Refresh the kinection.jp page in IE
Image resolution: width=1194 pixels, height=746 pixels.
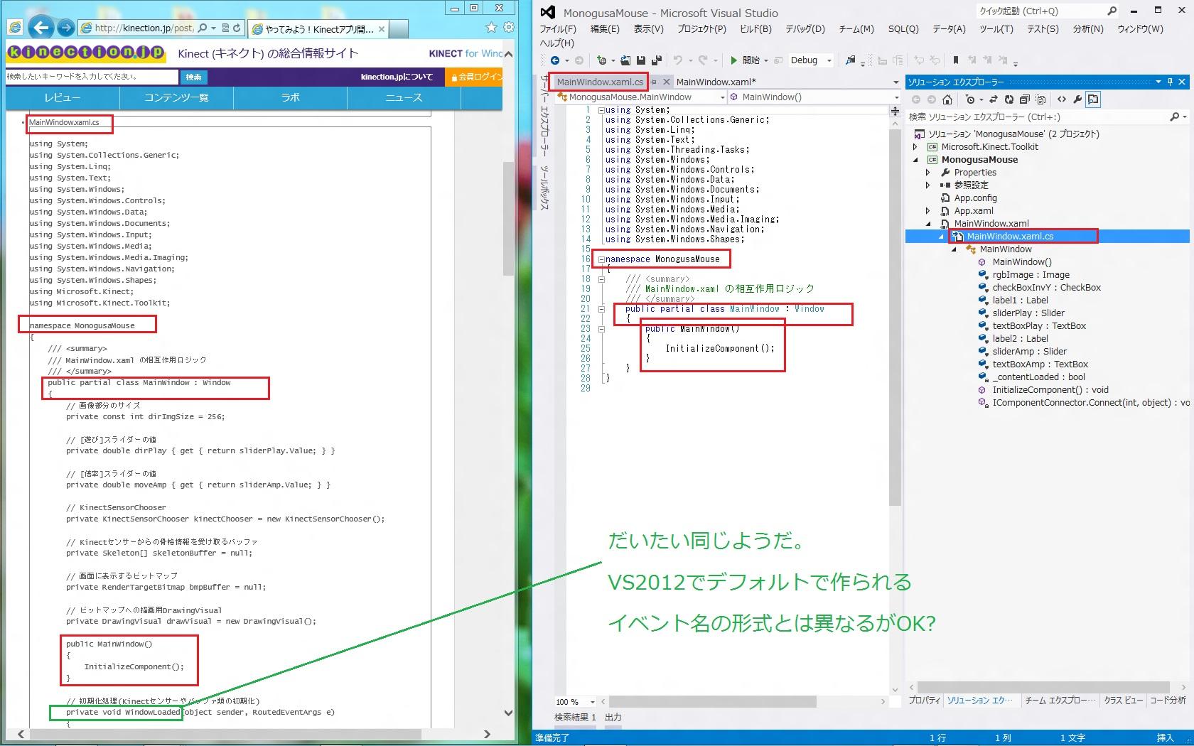237,28
